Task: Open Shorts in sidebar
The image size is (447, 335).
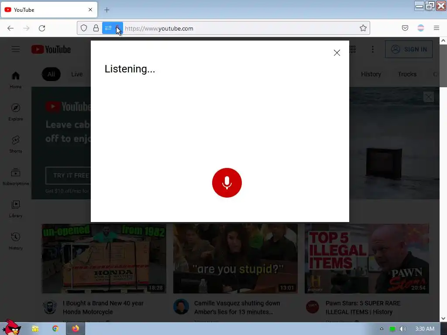Action: pyautogui.click(x=16, y=144)
